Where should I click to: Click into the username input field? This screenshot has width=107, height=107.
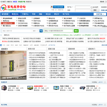[83, 7]
